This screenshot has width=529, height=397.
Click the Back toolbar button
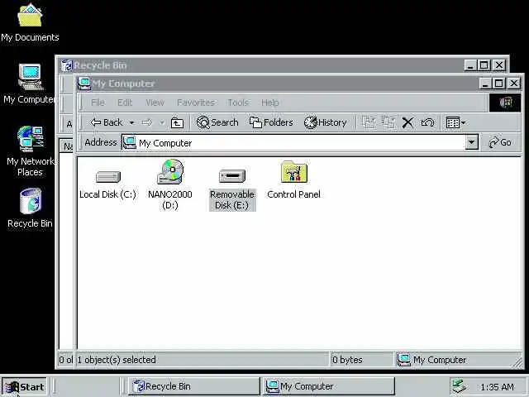[107, 122]
